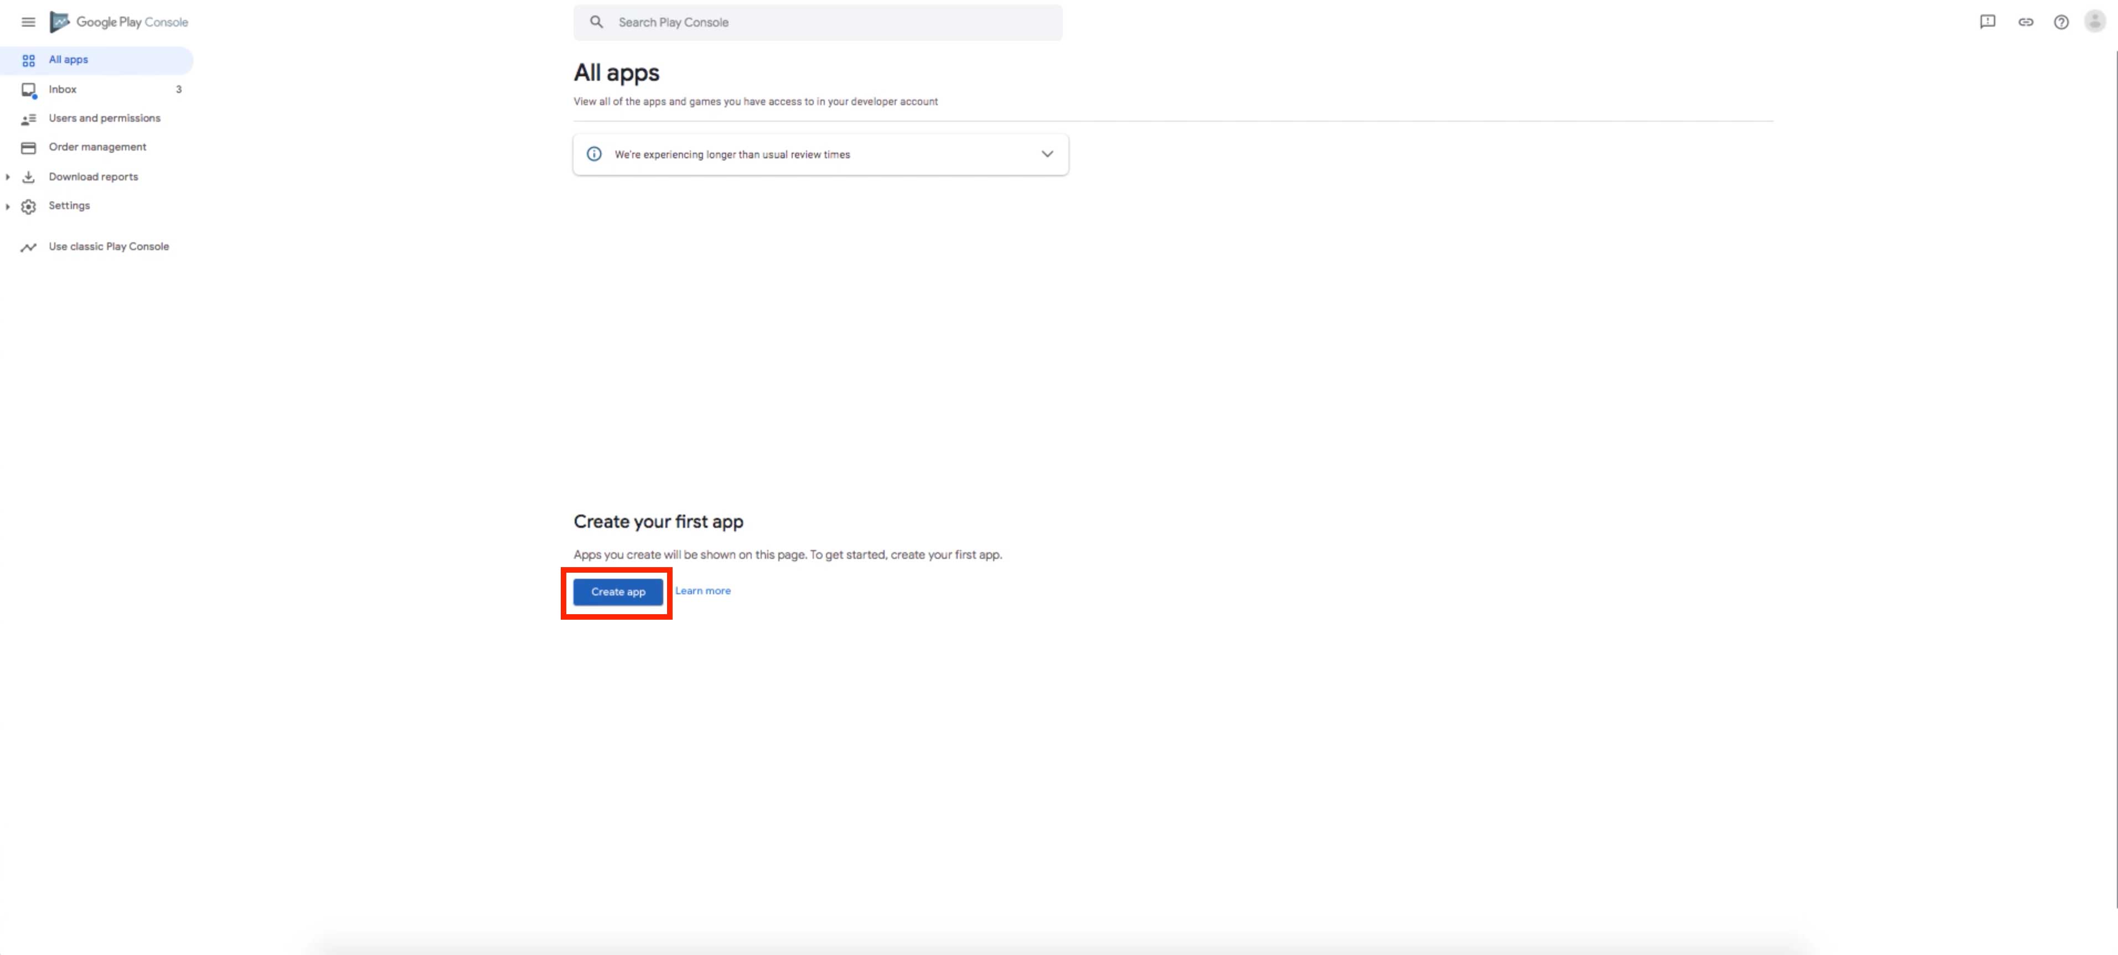
Task: Open Inbox in the sidebar
Action: tap(63, 90)
